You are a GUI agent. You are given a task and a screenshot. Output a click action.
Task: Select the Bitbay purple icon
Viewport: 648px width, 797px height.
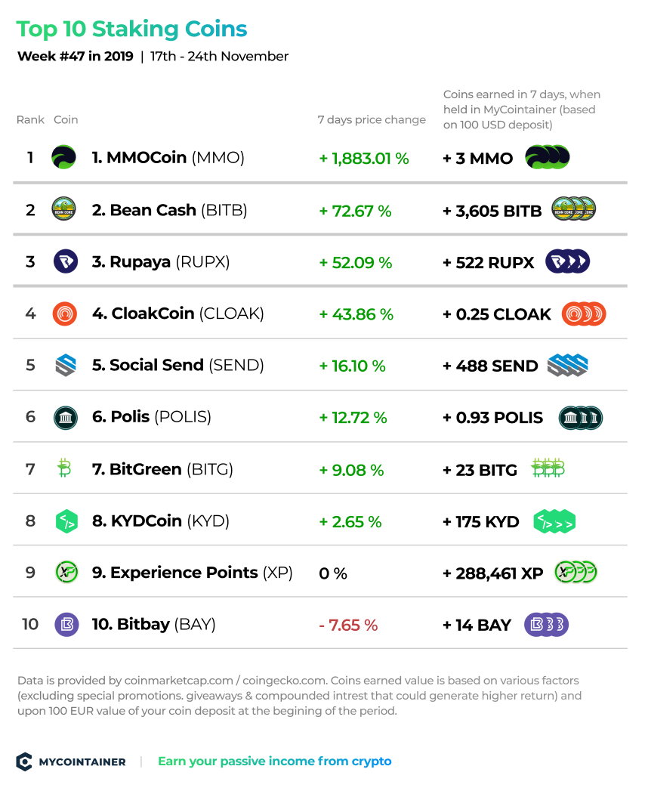coord(66,624)
